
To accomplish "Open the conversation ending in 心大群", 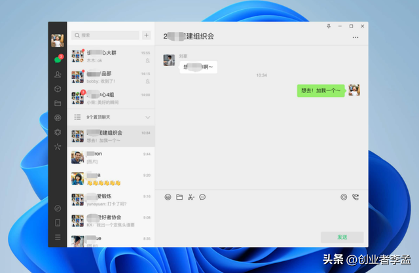I will pyautogui.click(x=111, y=56).
